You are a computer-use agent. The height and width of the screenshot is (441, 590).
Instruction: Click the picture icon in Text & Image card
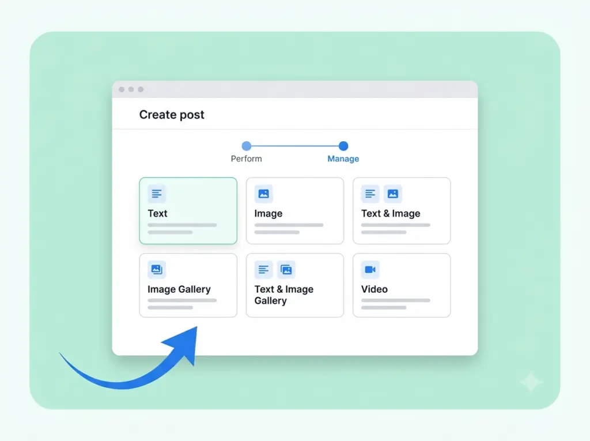(x=393, y=194)
